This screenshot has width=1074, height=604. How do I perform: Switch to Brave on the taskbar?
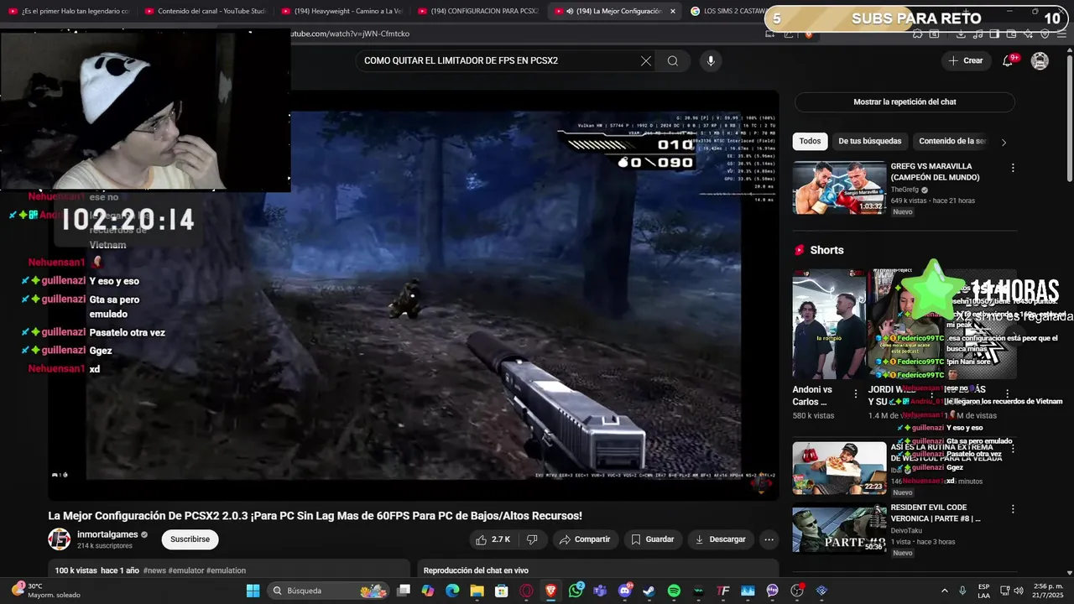[x=551, y=591]
